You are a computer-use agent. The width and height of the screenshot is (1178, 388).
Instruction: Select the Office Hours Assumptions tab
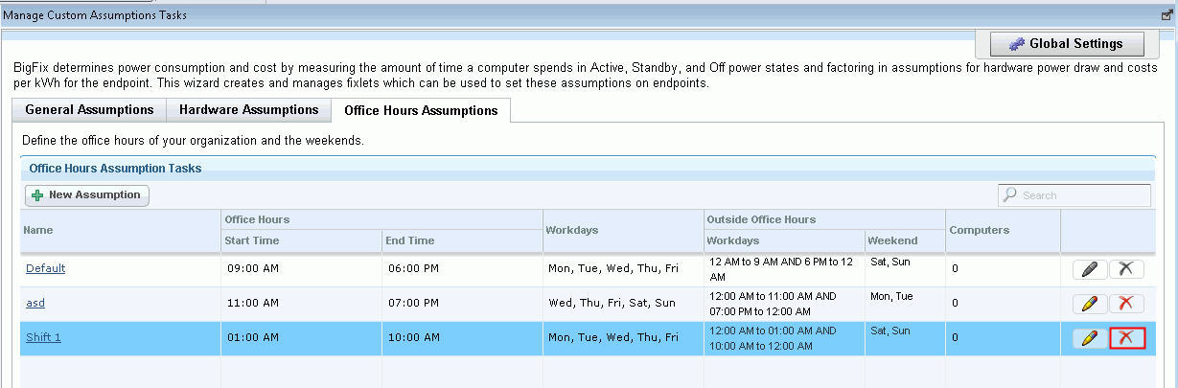tap(421, 111)
